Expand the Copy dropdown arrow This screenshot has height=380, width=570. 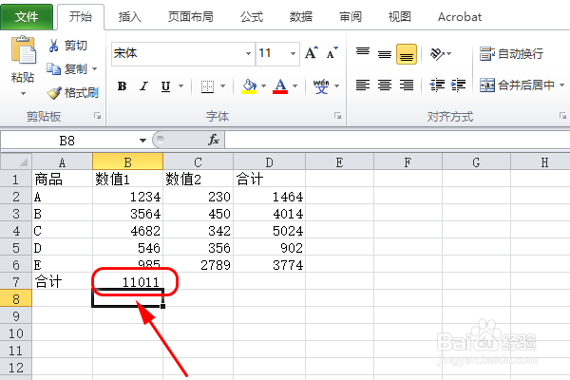point(94,68)
